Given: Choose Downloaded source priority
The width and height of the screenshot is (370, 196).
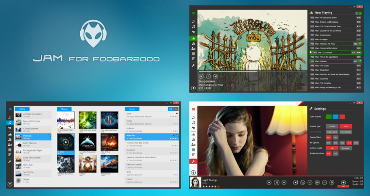Looking at the screenshot, I should 346,132.
